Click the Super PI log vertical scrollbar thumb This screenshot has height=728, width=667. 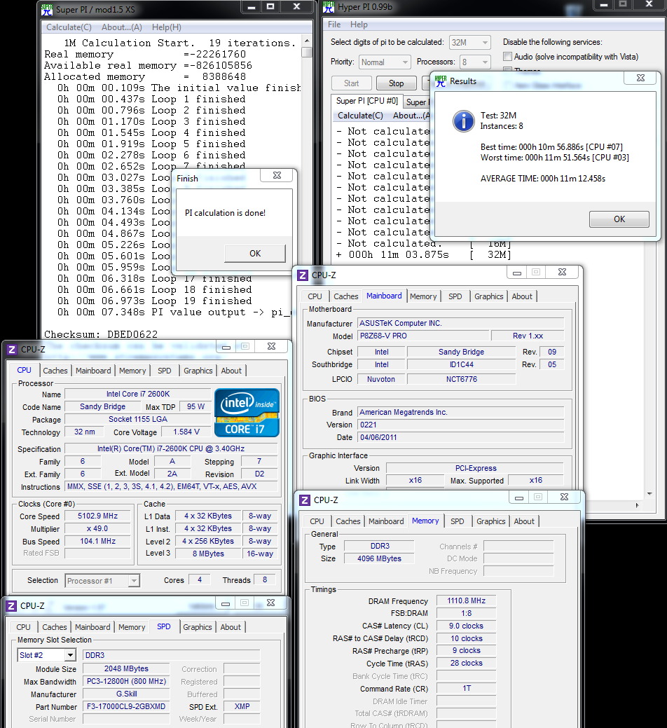pos(306,52)
